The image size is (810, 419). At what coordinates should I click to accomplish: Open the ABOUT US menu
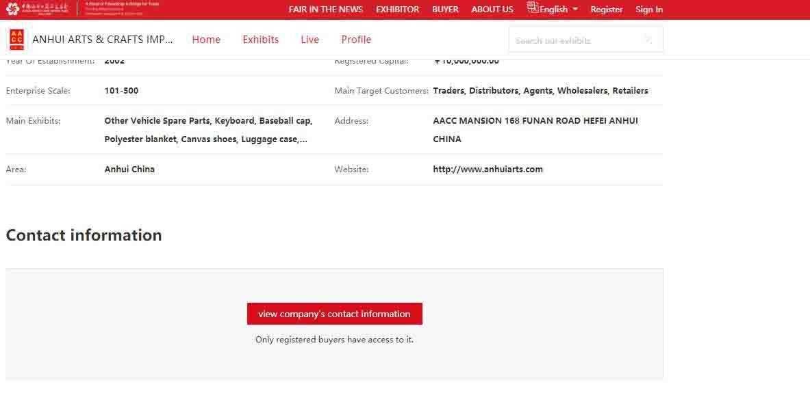click(492, 10)
